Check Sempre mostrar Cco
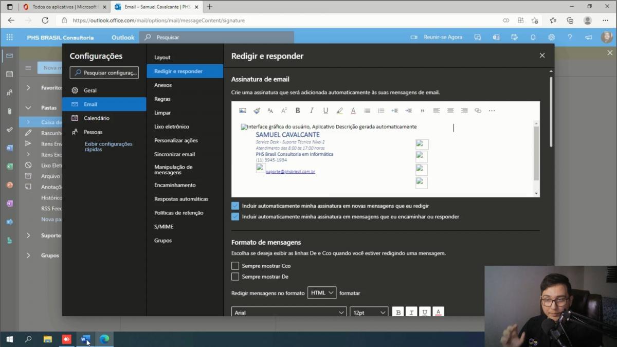 pyautogui.click(x=235, y=266)
